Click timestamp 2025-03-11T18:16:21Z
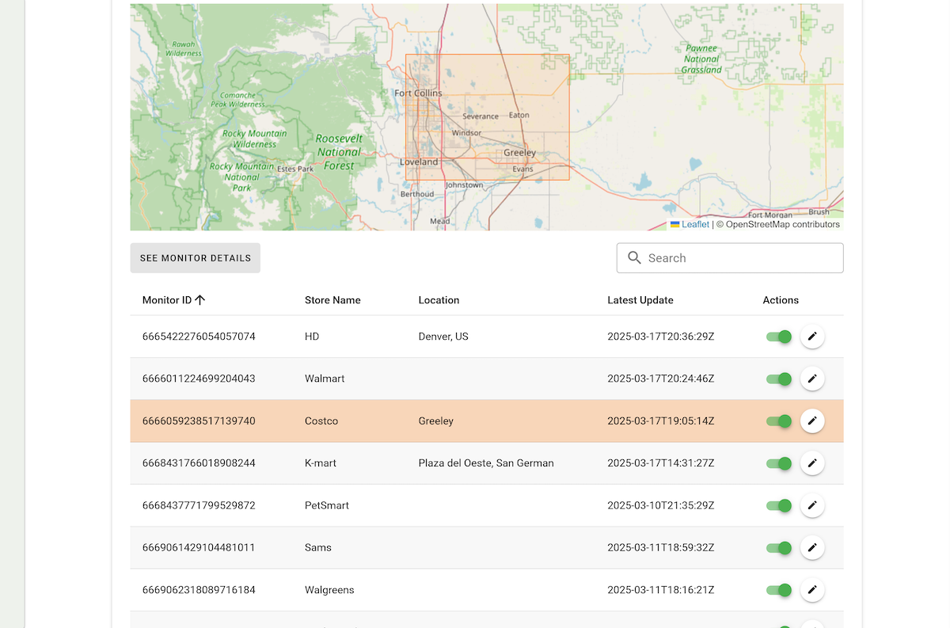The image size is (950, 628). (x=661, y=590)
